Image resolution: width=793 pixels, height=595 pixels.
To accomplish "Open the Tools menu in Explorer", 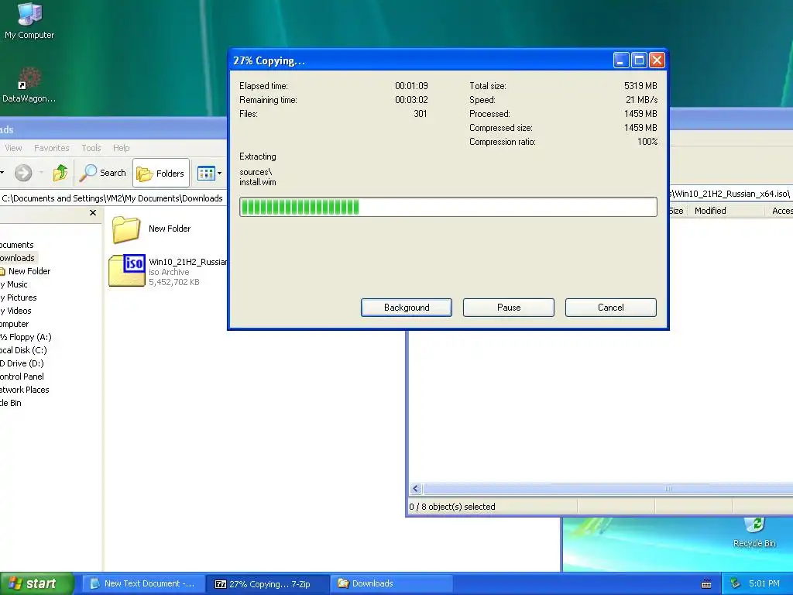I will [91, 148].
